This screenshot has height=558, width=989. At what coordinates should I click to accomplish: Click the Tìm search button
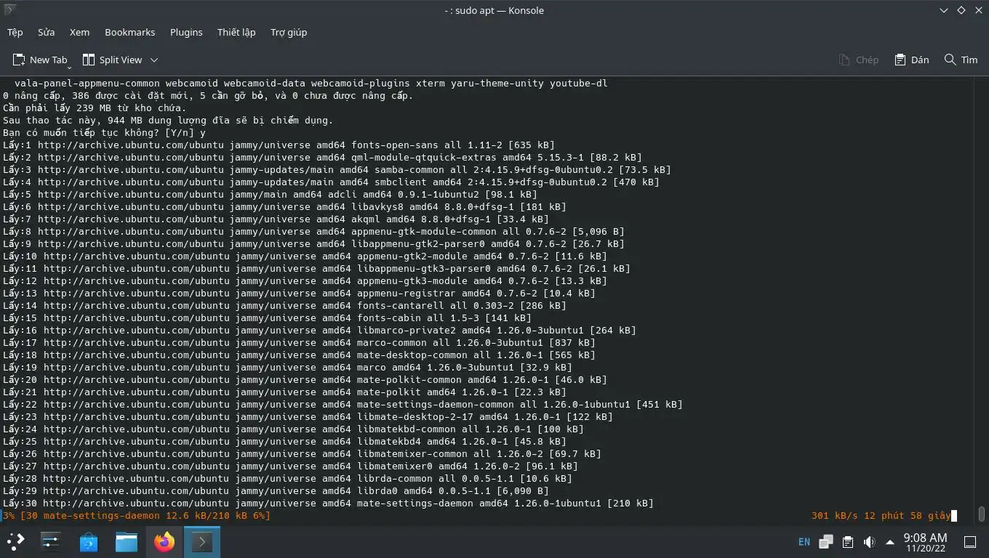[961, 60]
